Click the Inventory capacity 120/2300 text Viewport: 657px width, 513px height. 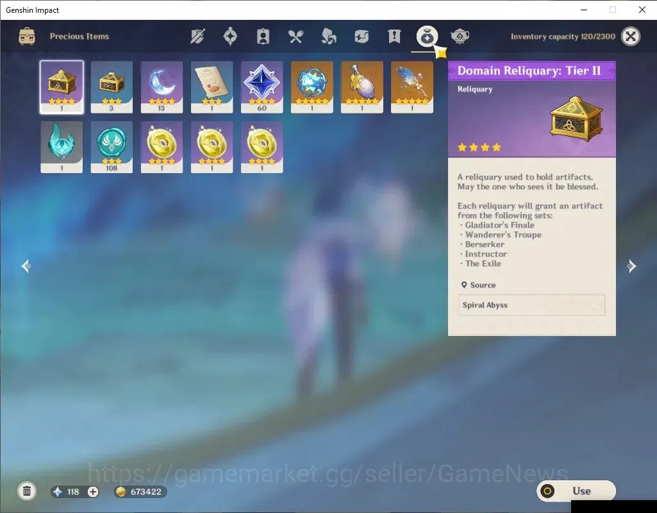[x=563, y=37]
